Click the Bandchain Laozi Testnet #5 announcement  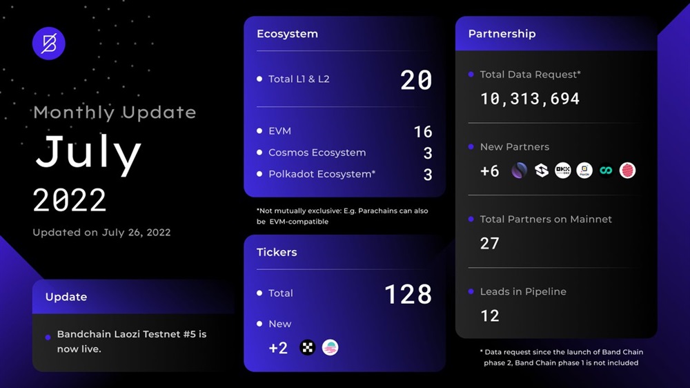[131, 341]
